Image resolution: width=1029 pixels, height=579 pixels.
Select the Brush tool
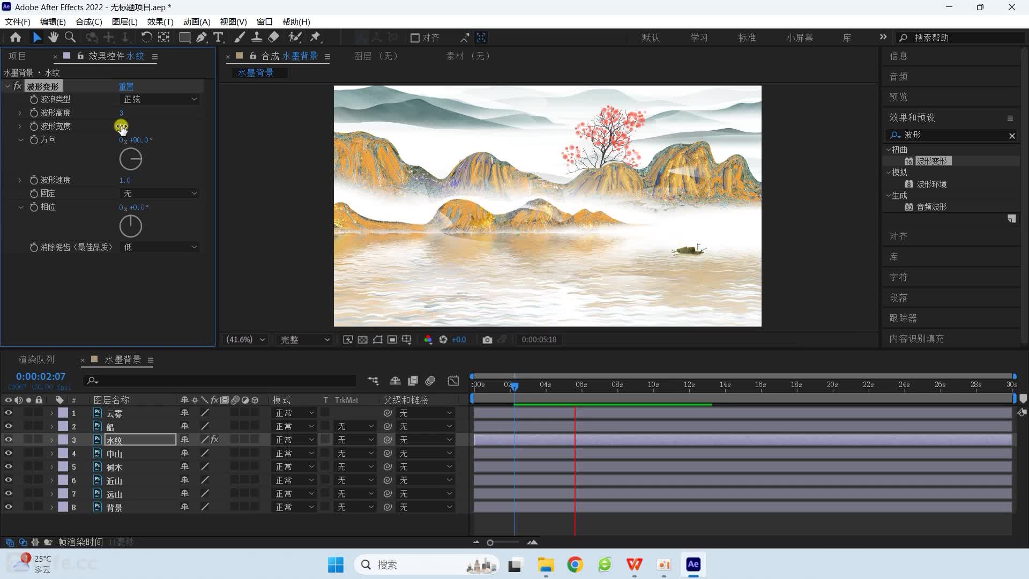point(240,38)
